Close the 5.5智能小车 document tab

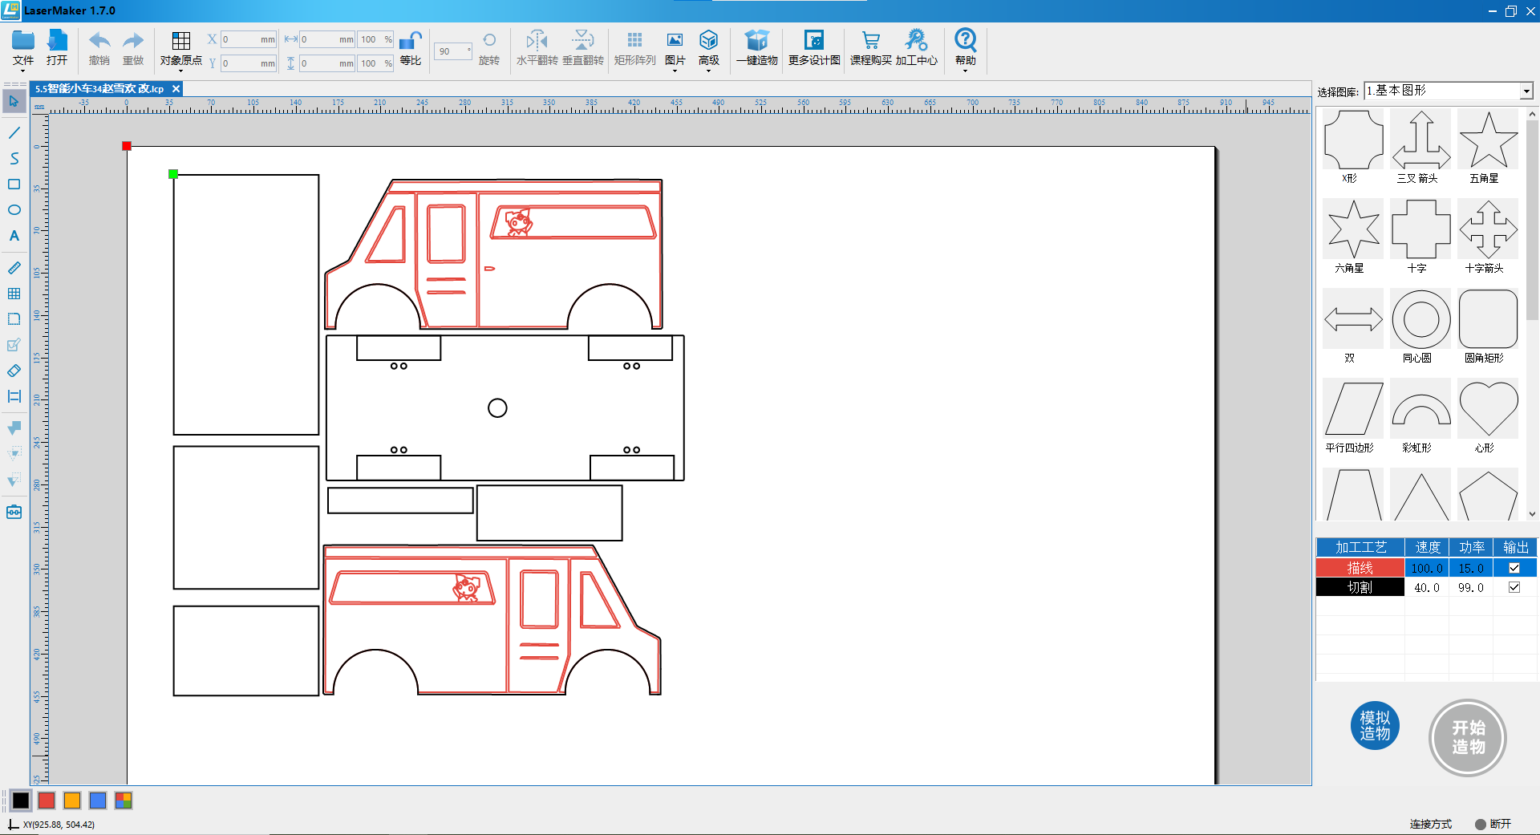pyautogui.click(x=176, y=89)
